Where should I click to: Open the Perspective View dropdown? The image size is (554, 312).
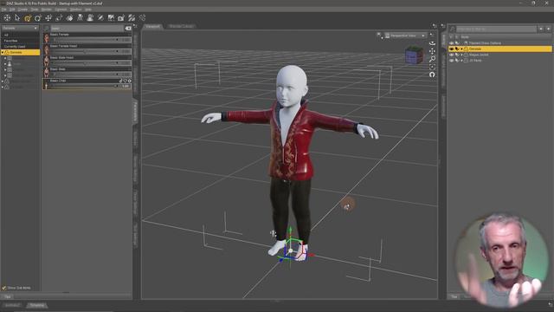click(x=405, y=36)
